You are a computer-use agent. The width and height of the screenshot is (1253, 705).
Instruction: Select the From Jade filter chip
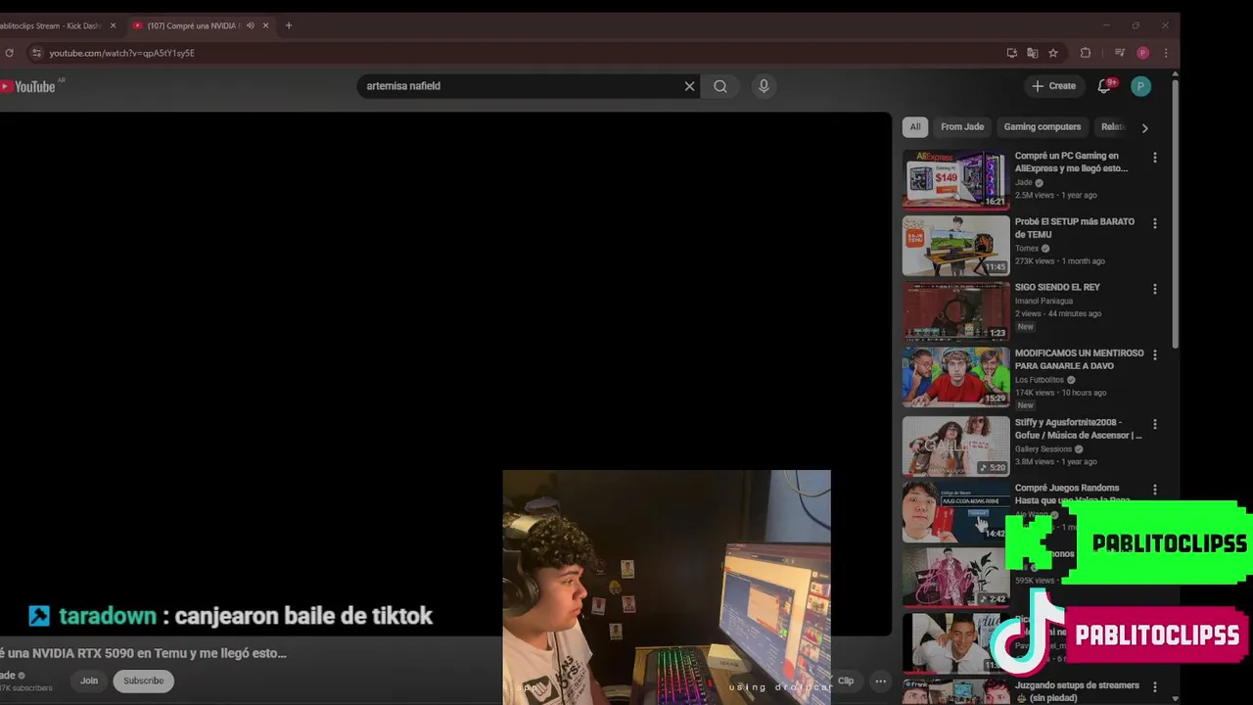[962, 126]
